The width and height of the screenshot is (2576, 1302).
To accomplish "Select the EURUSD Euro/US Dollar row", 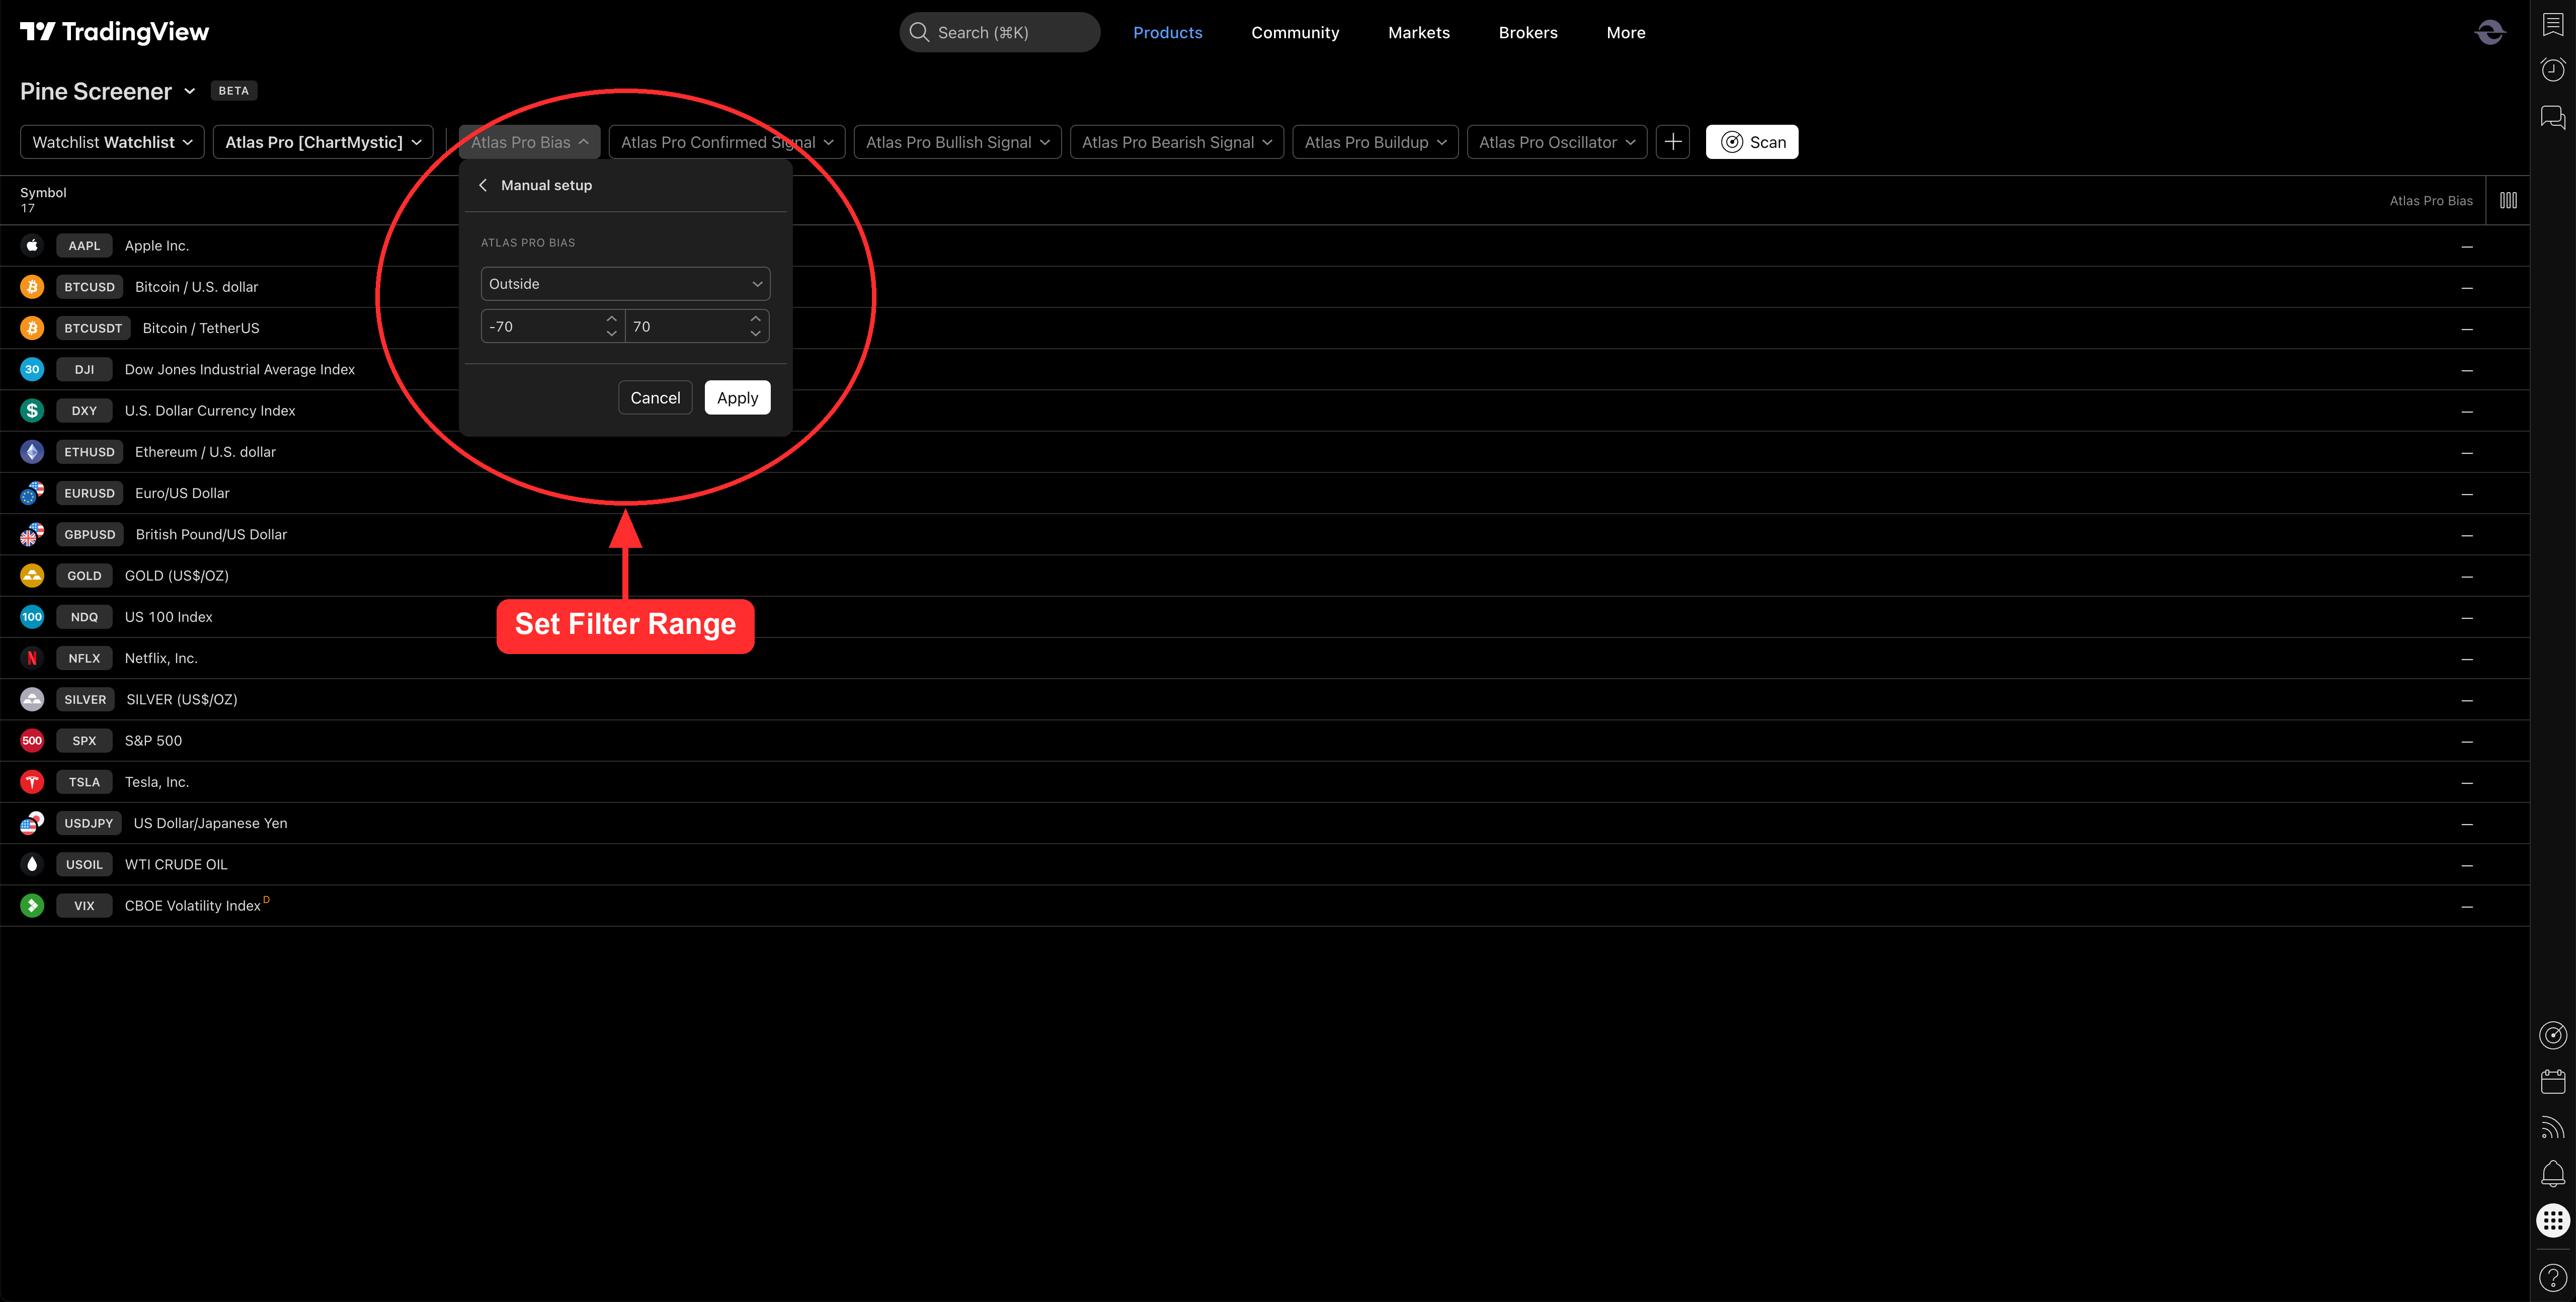I will [1265, 494].
